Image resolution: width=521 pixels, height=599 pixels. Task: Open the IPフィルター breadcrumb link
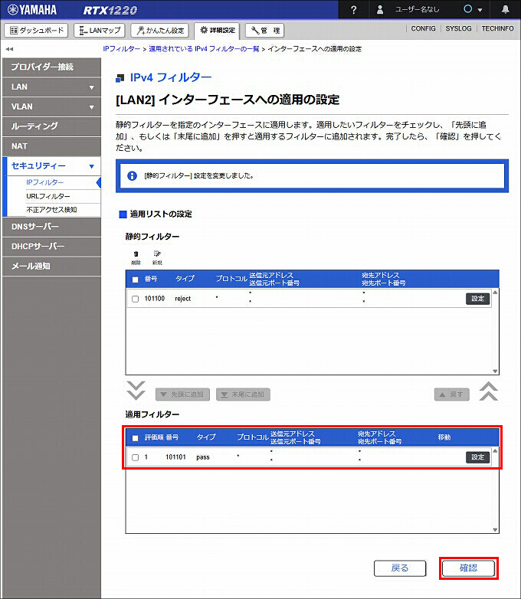122,49
